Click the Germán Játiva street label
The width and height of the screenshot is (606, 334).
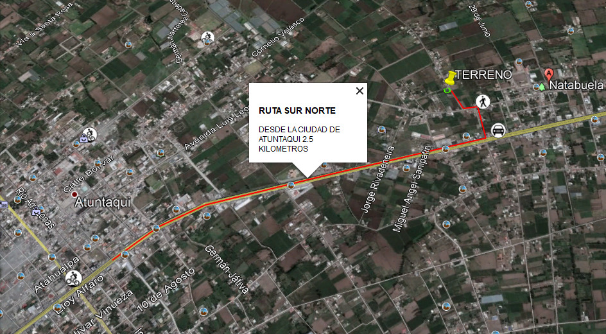(x=227, y=269)
